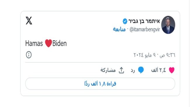Screen dimensions: 190x107
Task: Click the info circle icon
Action: click(29, 55)
